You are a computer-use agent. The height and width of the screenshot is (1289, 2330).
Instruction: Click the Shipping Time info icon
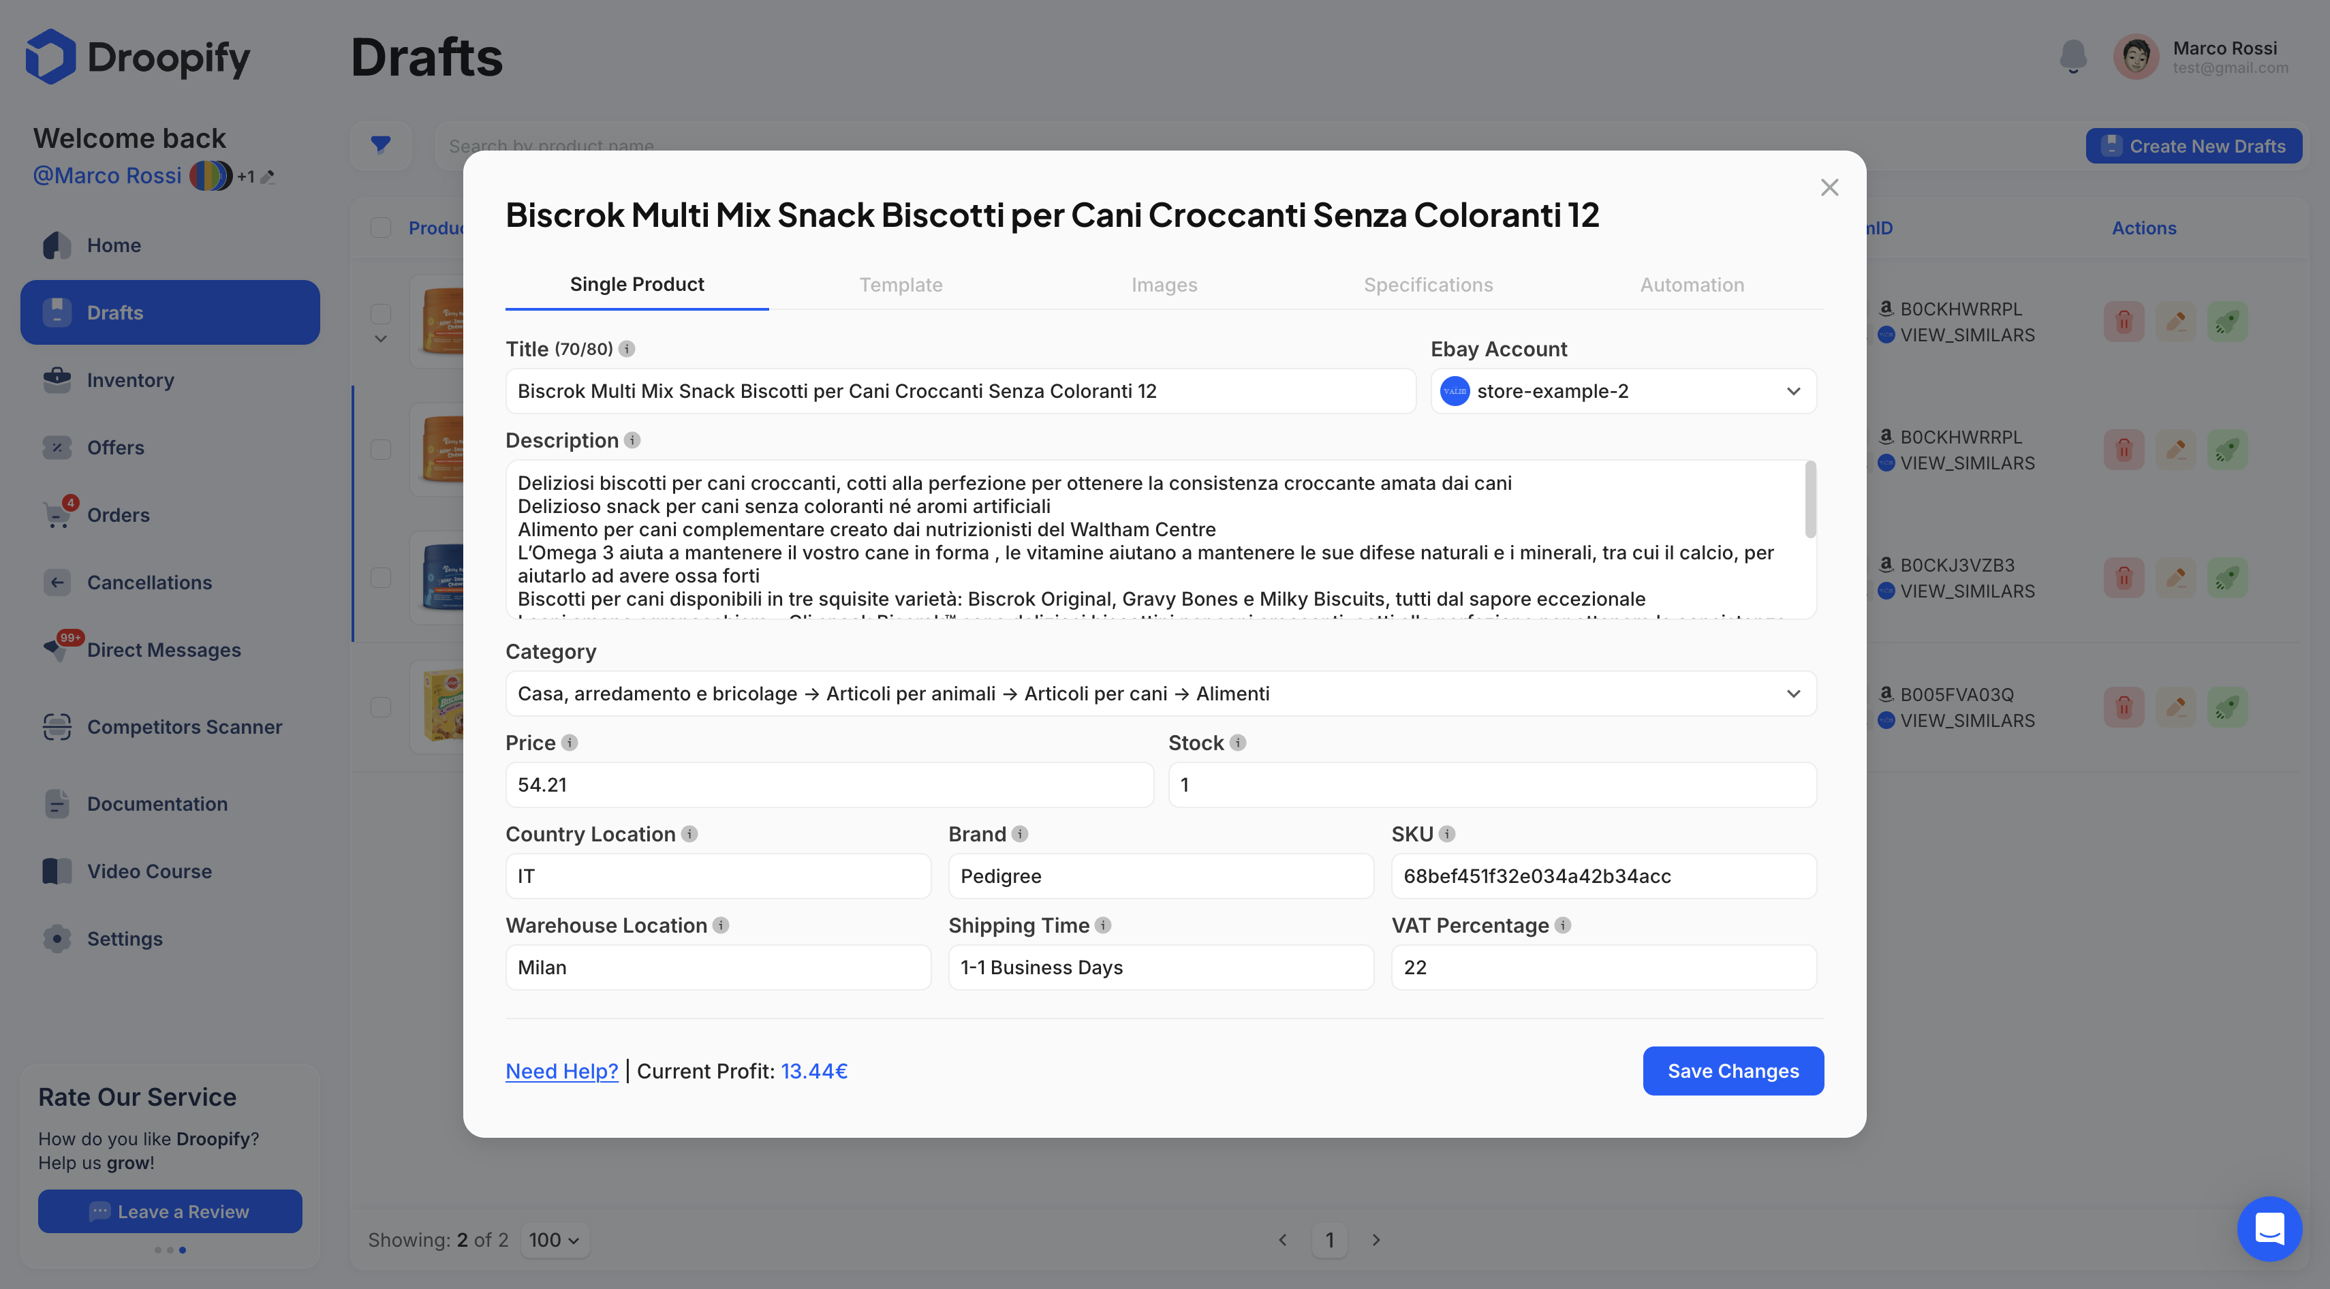pyautogui.click(x=1102, y=925)
